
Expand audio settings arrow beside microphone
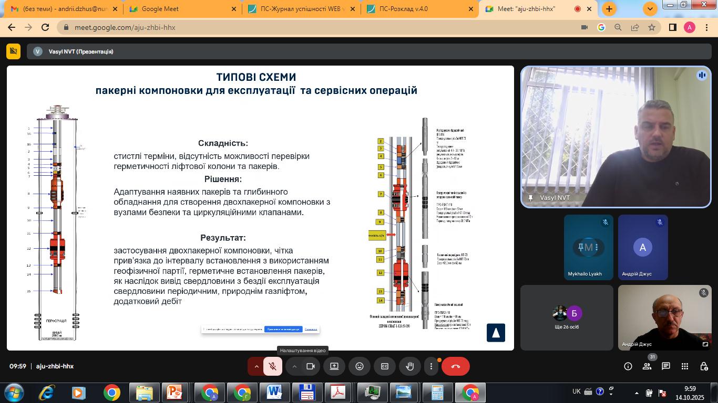point(257,366)
